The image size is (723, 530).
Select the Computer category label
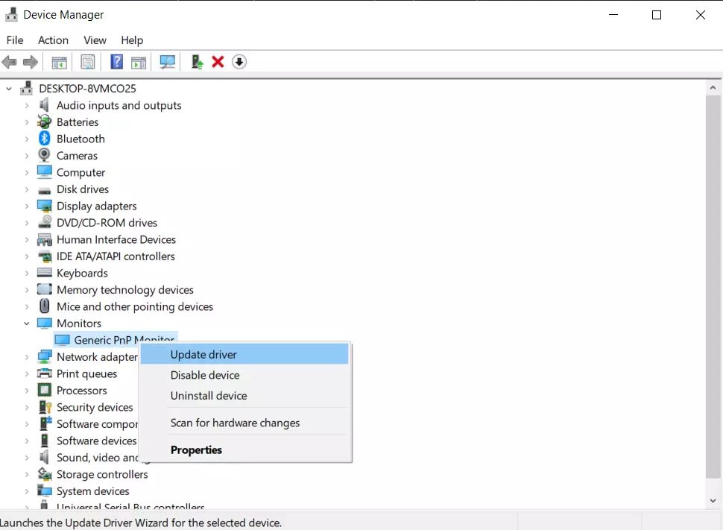coord(80,172)
